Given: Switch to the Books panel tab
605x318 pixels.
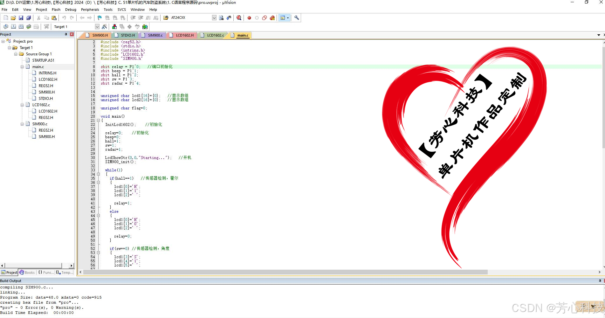Looking at the screenshot, I should 27,273.
